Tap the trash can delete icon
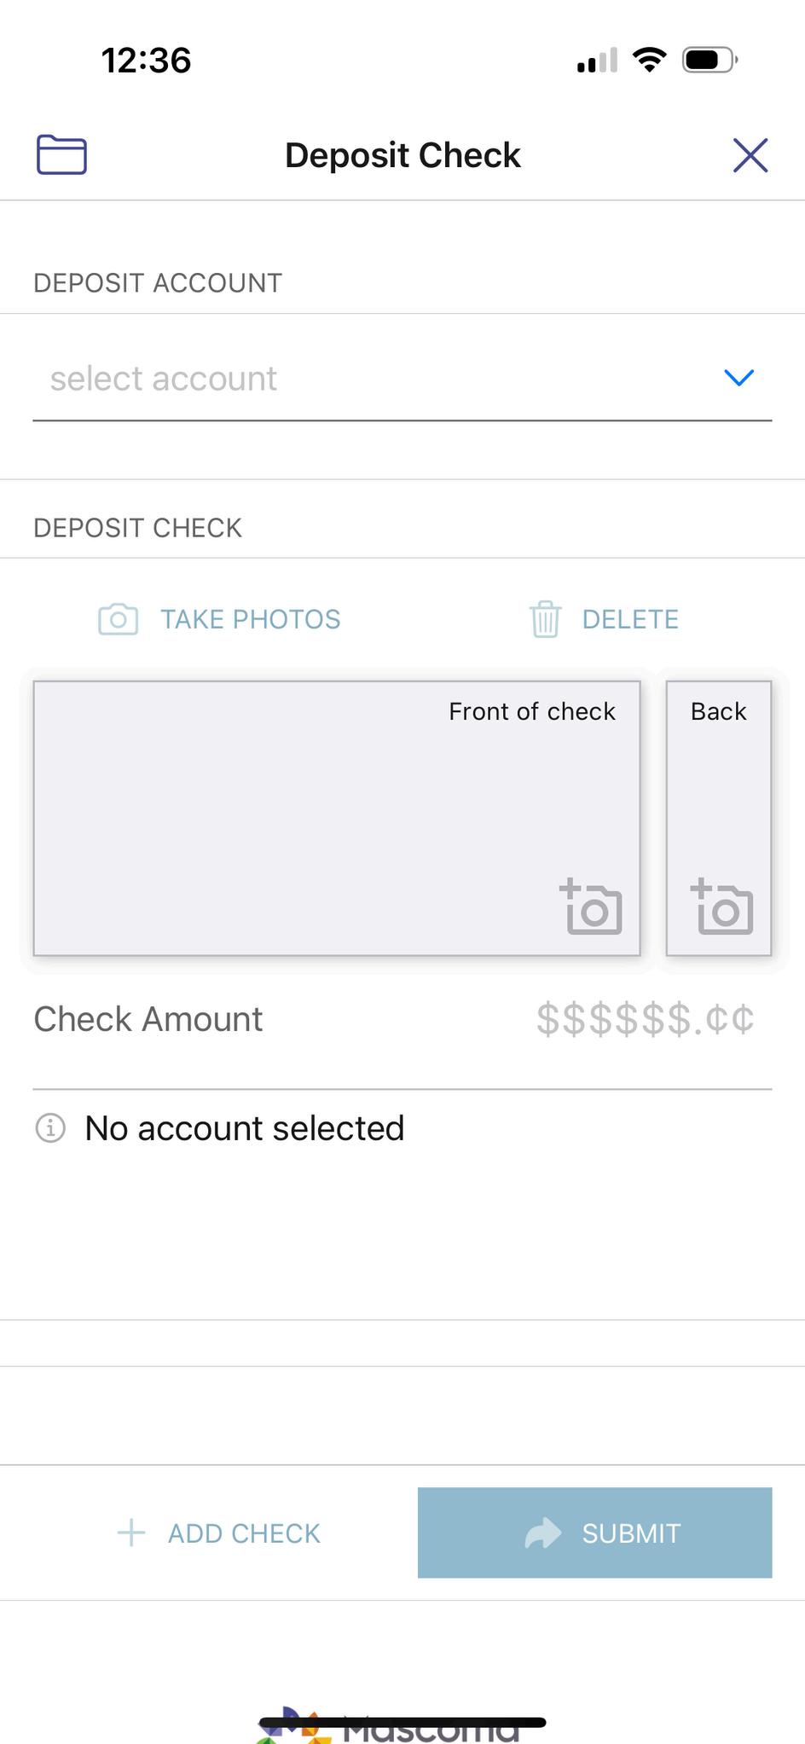Screen dimensions: 805x1744 [x=545, y=619]
